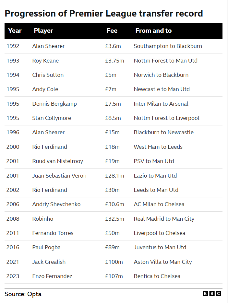Select the Jack Grealish row name
Screen dimensions: 228x303
[x=49, y=262]
